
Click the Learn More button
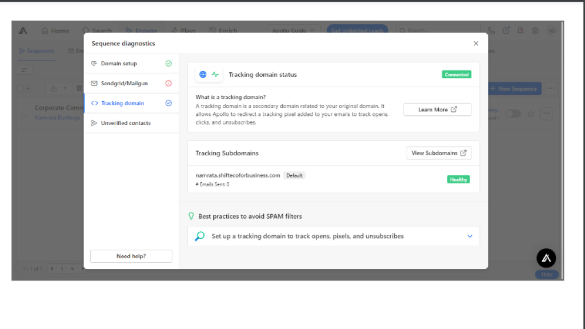point(437,110)
